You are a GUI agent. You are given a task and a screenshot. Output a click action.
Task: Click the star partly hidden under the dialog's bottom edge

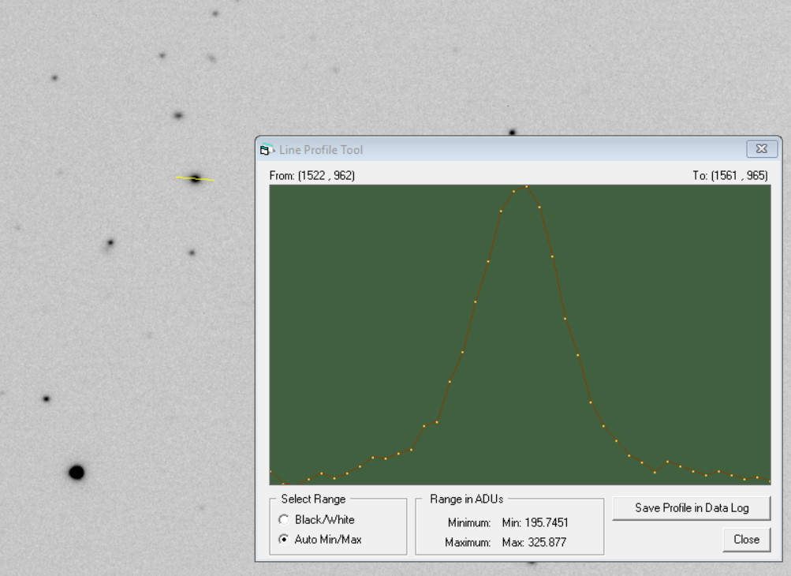click(x=532, y=563)
